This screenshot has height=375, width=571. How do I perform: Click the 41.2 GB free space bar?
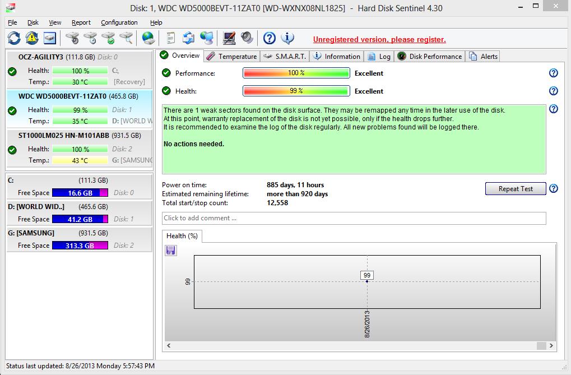[x=80, y=219]
